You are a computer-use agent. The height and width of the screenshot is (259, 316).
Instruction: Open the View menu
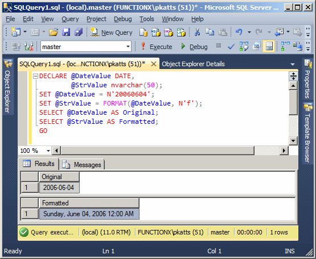pyautogui.click(x=47, y=19)
